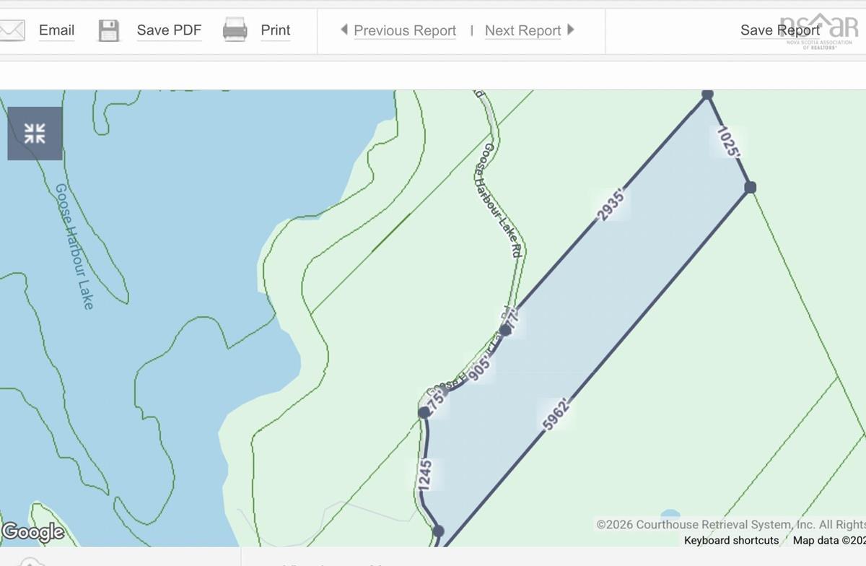Click the Save Report link
The height and width of the screenshot is (566, 866).
pyautogui.click(x=779, y=30)
